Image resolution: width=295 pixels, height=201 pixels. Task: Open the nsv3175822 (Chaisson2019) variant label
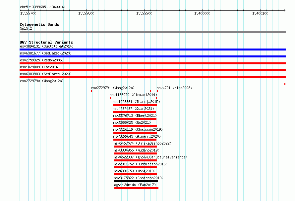pos(139,178)
